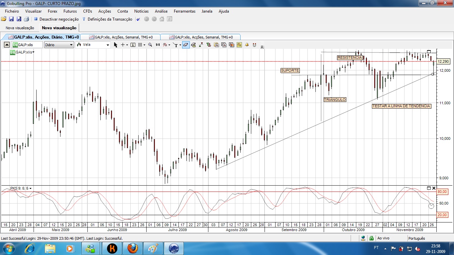Viewport: 454px width, 255px height.
Task: Select the arrow pointer cursor tool
Action: [x=116, y=45]
